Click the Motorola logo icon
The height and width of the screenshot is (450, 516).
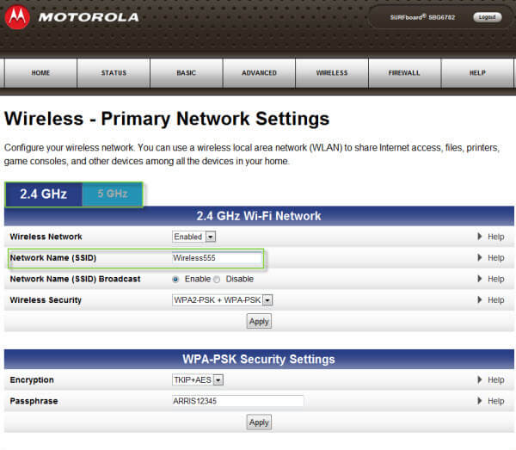click(17, 16)
